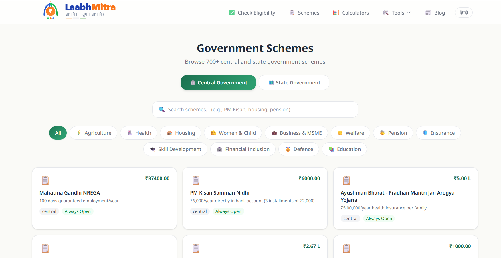Viewport: 501px width, 258px height.
Task: Click the magnifying glass in the search bar
Action: coord(162,109)
